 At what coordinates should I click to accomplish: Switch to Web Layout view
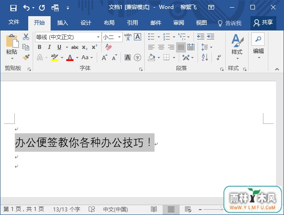188,209
